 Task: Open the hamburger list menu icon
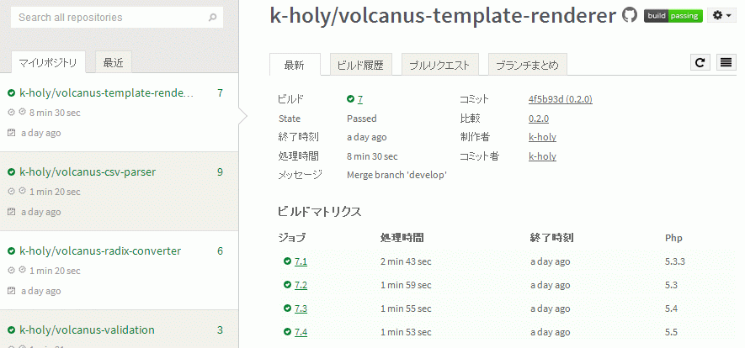click(726, 62)
